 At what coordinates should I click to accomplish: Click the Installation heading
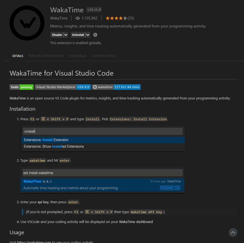22,109
